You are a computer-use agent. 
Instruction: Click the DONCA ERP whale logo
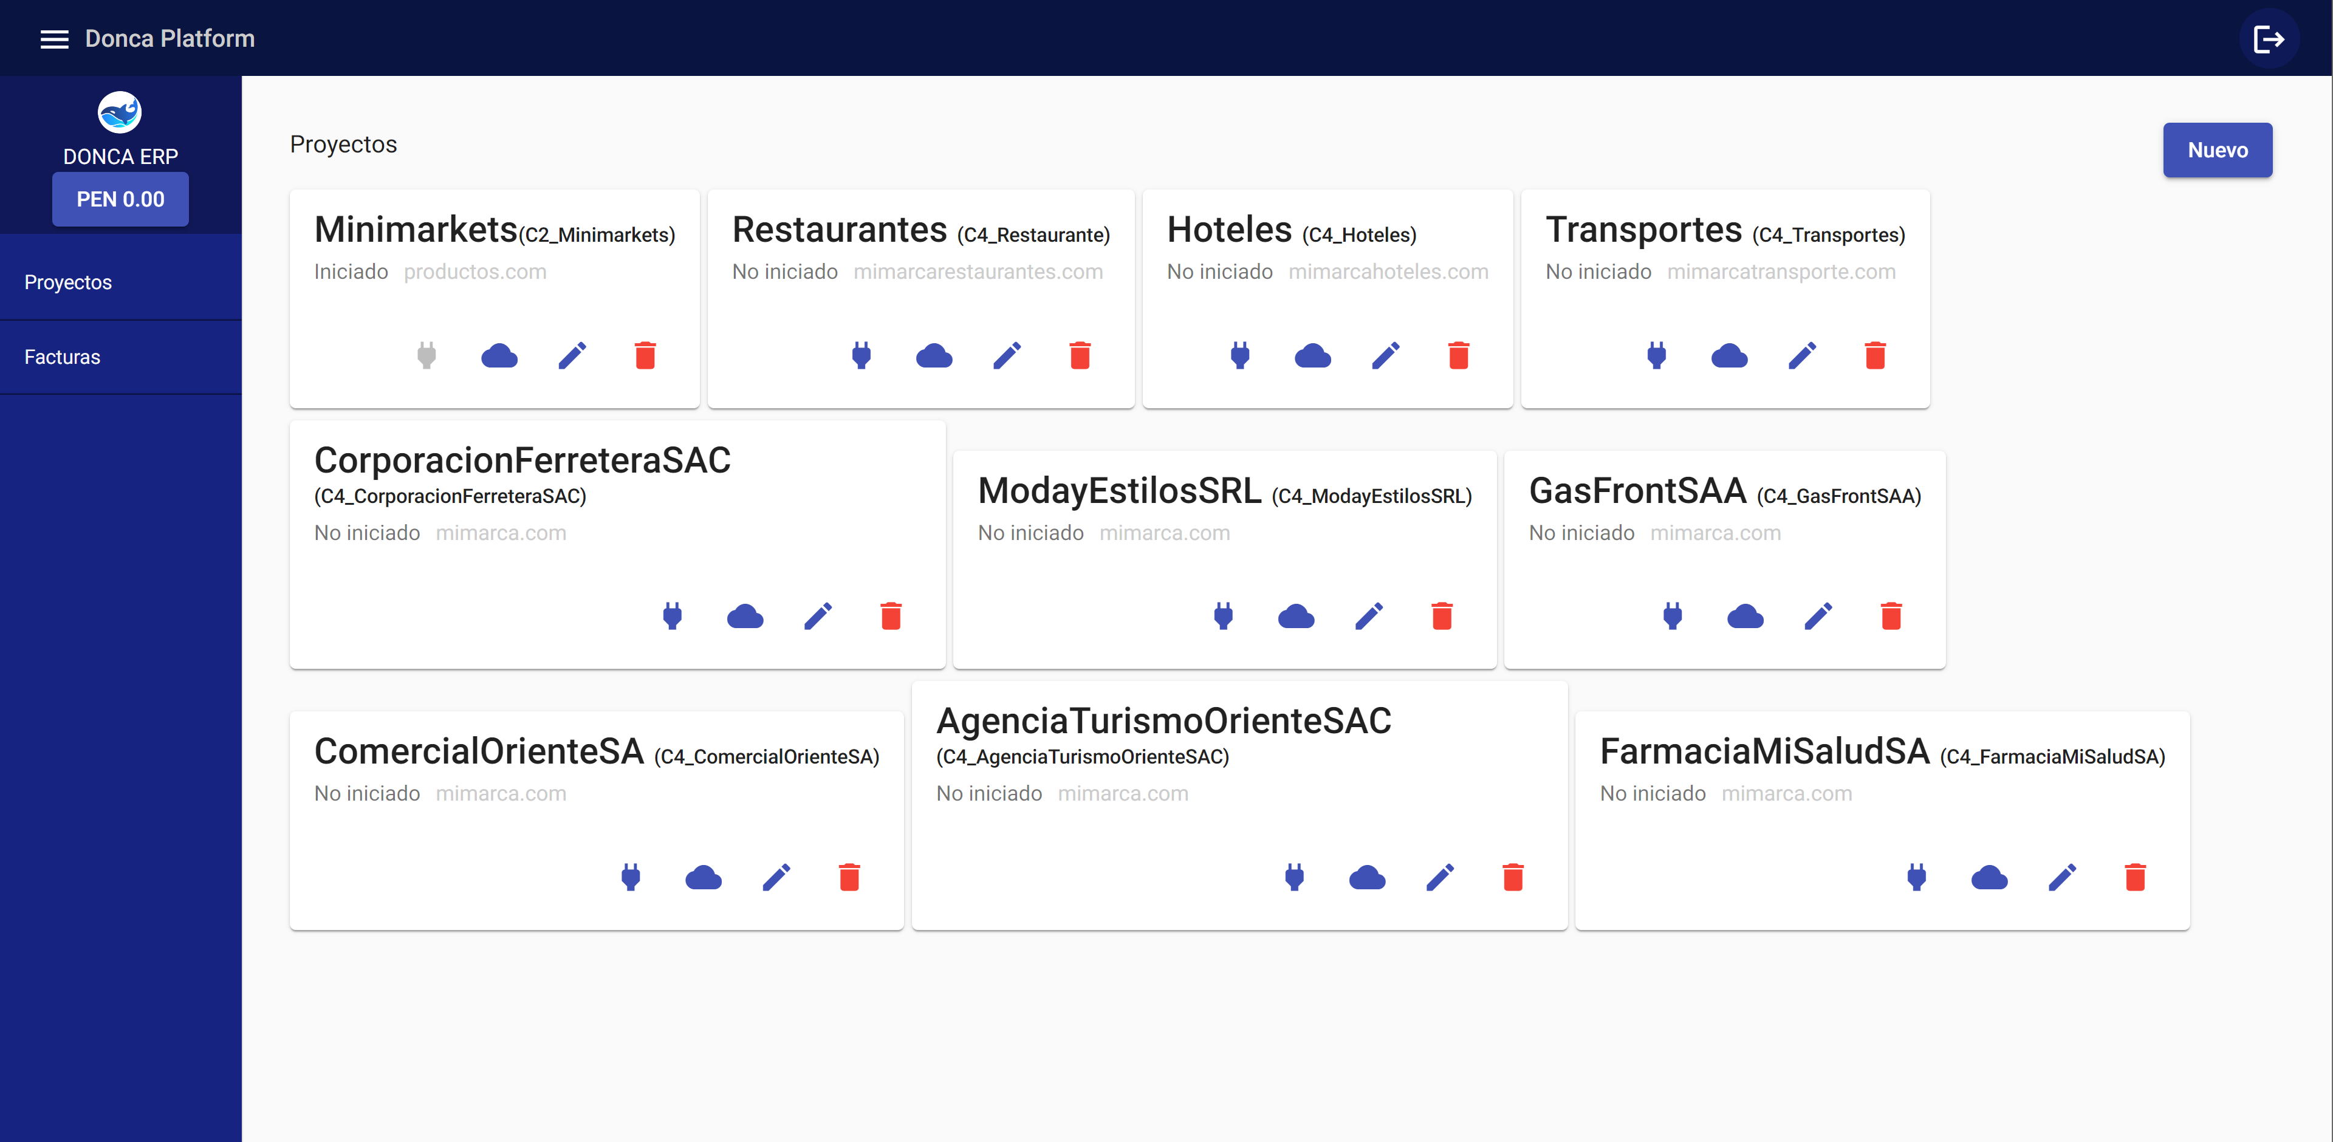pos(120,112)
